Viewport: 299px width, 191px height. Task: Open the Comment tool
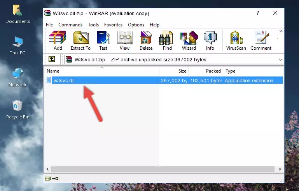[x=261, y=40]
